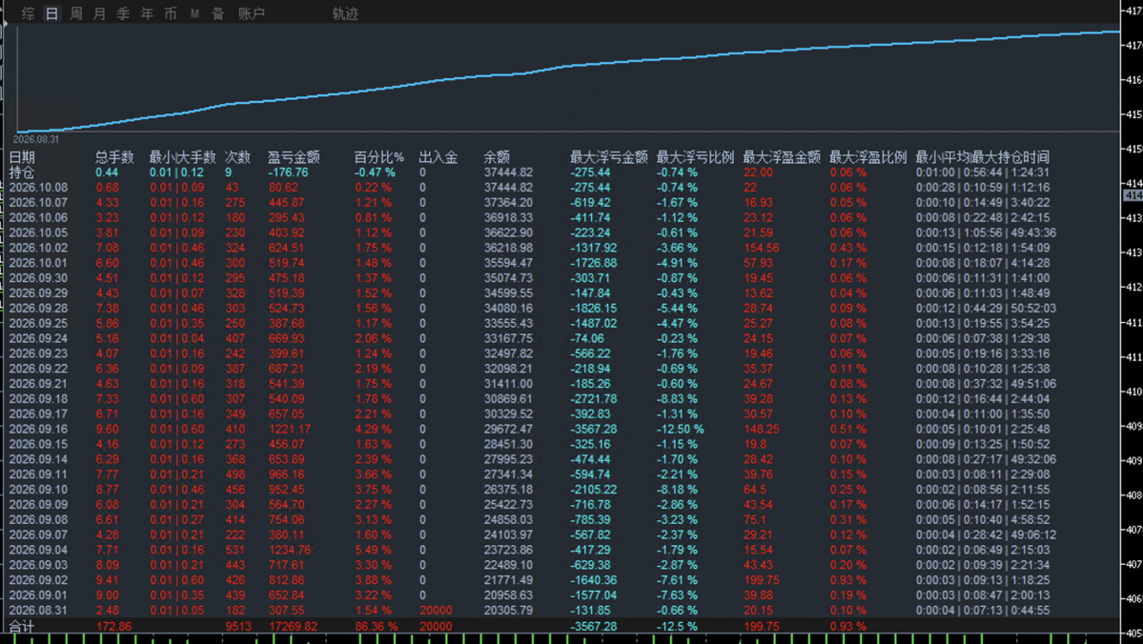Click the 最大浮盈比例 column header

point(868,157)
